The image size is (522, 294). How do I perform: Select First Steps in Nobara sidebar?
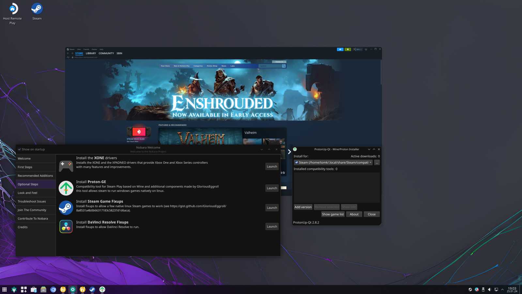coord(36,167)
